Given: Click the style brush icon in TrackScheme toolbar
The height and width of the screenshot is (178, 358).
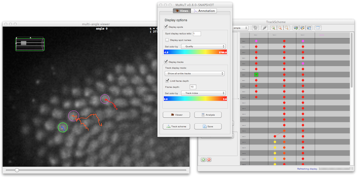Looking at the screenshot, I should [265, 28].
